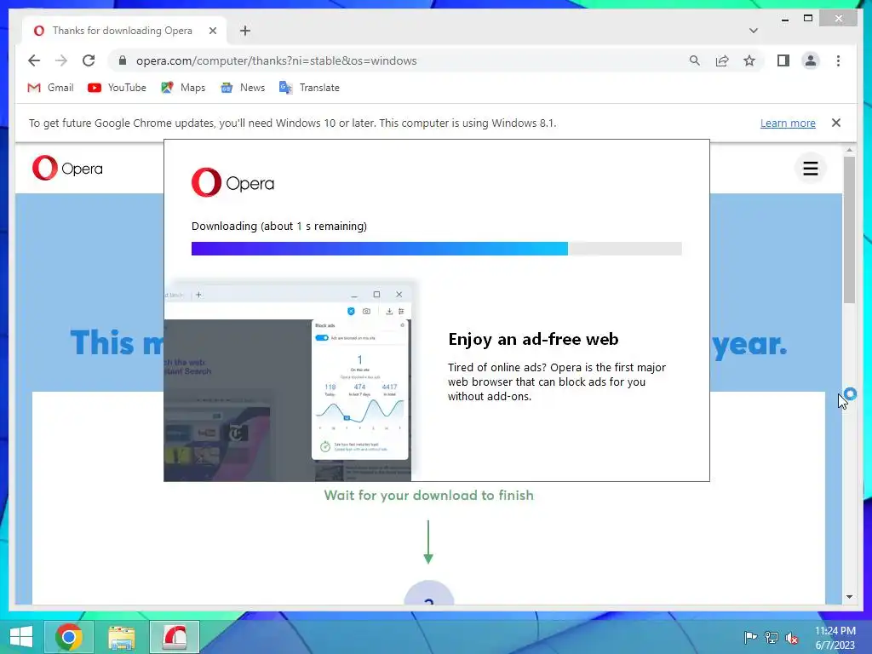Click the address bar URL

click(x=277, y=60)
